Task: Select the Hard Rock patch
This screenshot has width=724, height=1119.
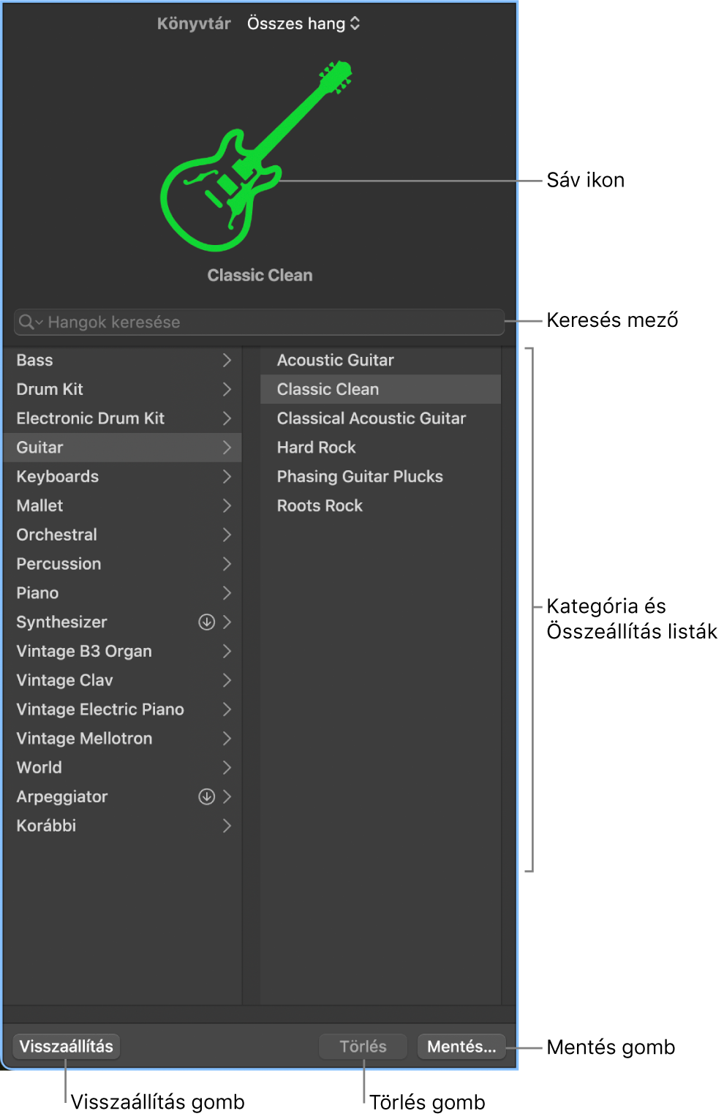Action: point(316,447)
